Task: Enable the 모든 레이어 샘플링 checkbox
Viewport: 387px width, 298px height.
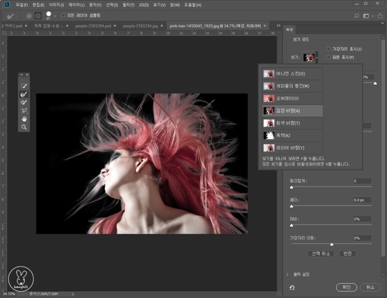Action: (x=64, y=16)
